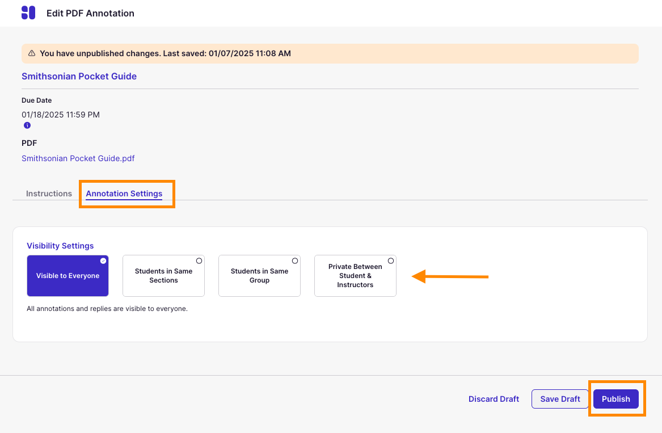The image size is (662, 433).
Task: Select the Private Between Student & Instructors radio button
Action: [x=390, y=260]
